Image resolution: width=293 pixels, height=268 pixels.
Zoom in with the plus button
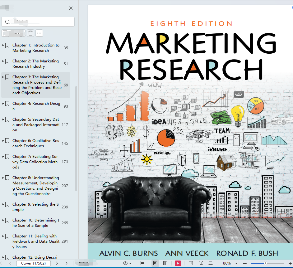point(290,263)
